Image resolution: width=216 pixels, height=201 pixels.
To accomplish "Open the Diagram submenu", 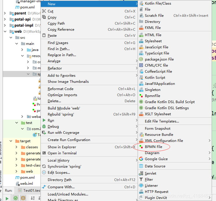I will (x=175, y=153).
